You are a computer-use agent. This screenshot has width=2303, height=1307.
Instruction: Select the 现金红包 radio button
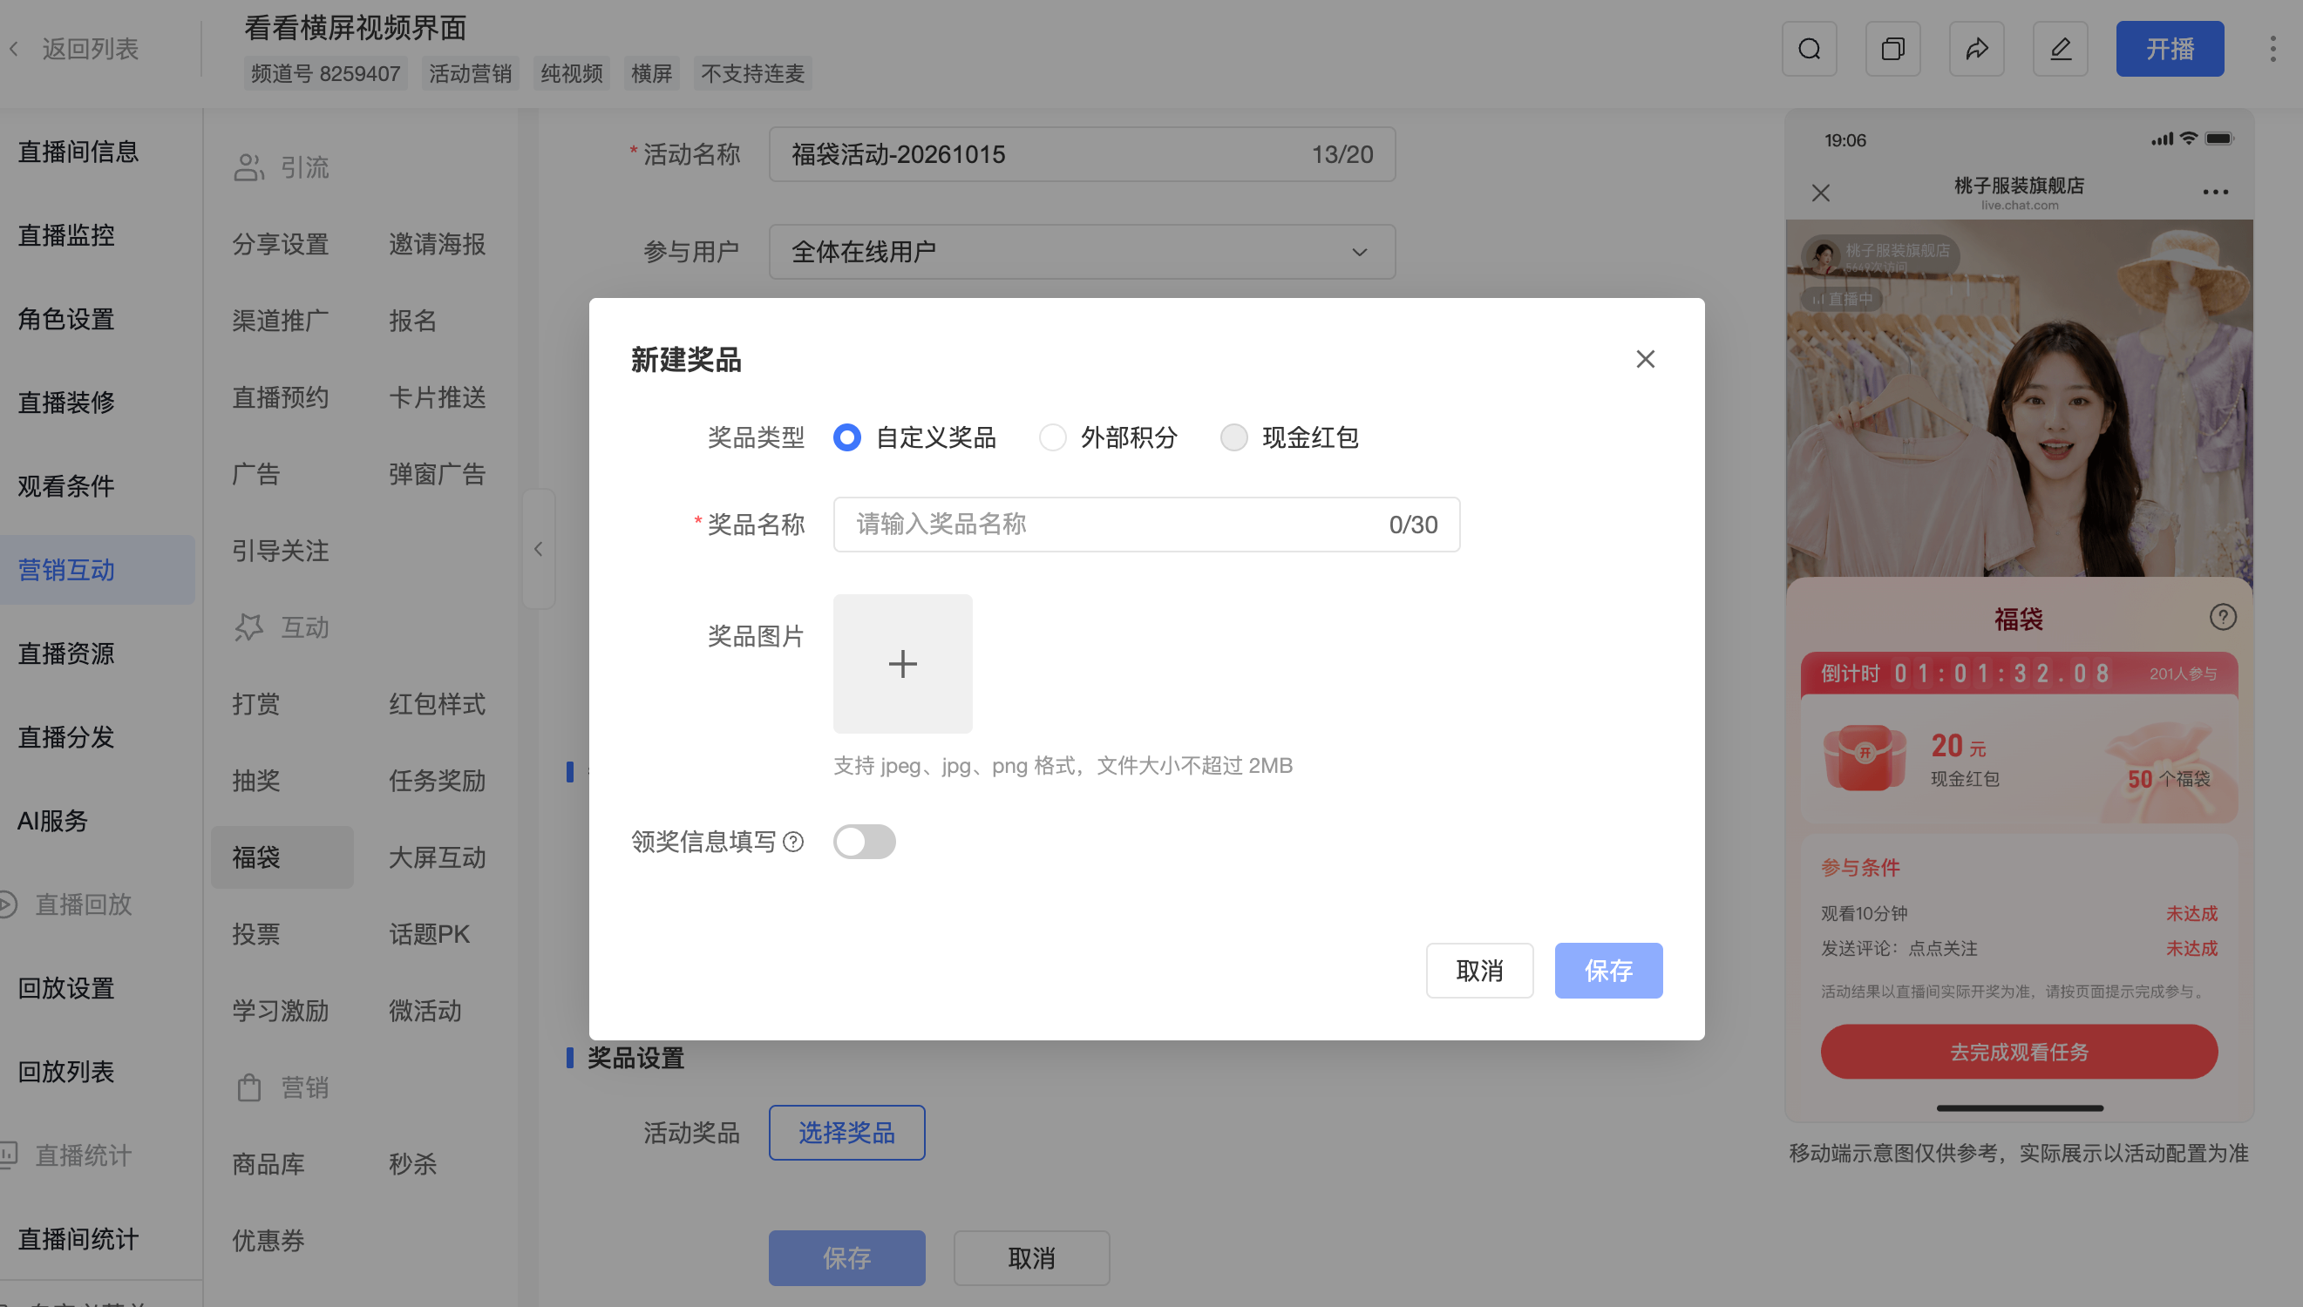(x=1233, y=438)
